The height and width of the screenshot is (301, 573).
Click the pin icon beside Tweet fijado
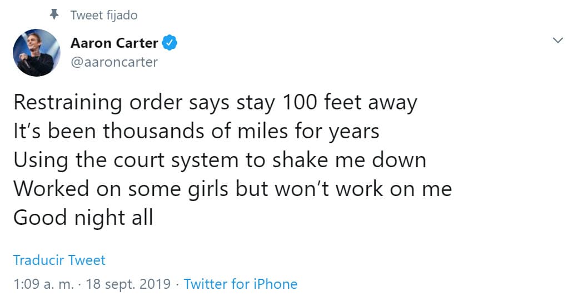coord(54,15)
